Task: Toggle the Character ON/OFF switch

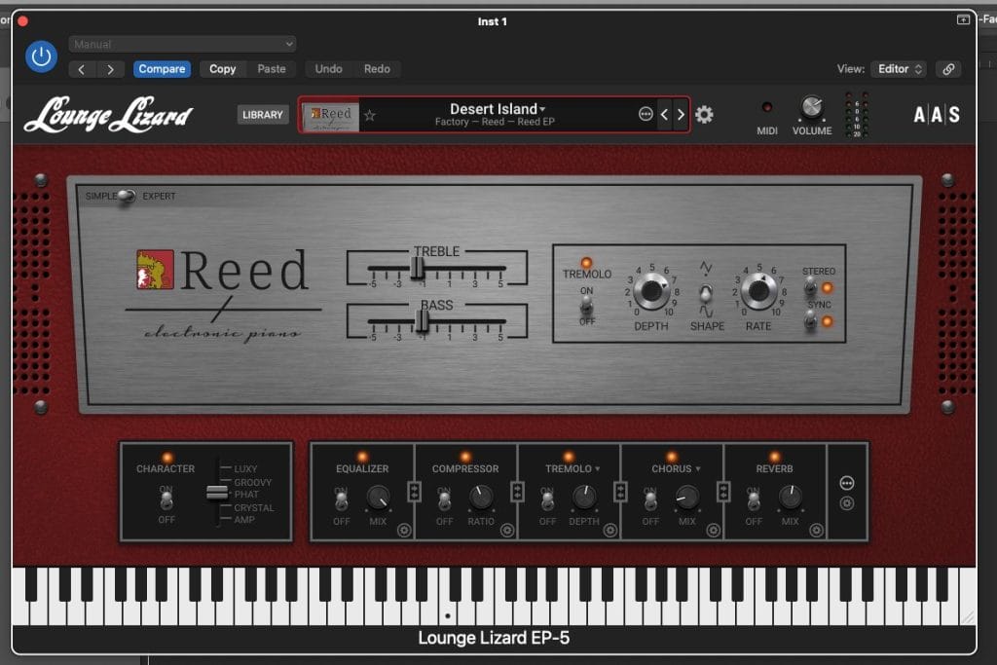Action: 166,499
